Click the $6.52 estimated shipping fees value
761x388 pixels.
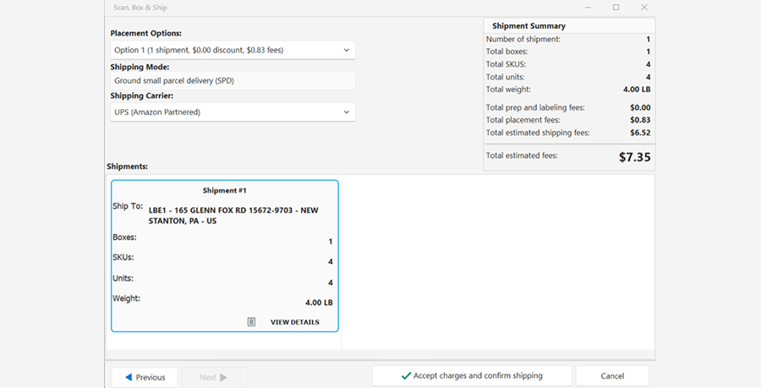tap(640, 133)
